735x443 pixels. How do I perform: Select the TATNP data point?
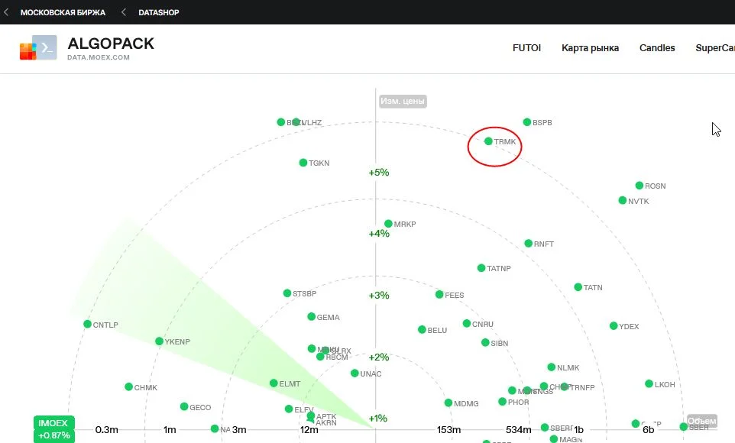(x=481, y=267)
